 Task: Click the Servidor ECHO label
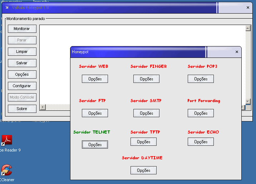(x=203, y=132)
